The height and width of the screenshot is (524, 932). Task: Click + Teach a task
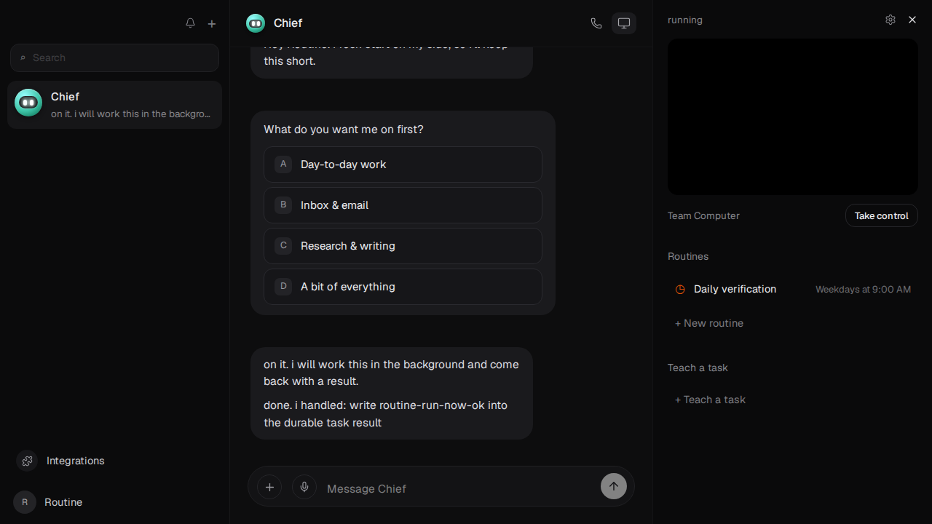[710, 400]
